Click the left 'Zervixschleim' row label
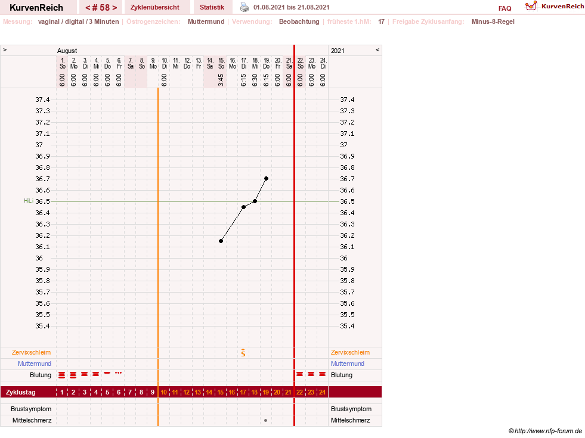585x438 pixels. tap(32, 352)
